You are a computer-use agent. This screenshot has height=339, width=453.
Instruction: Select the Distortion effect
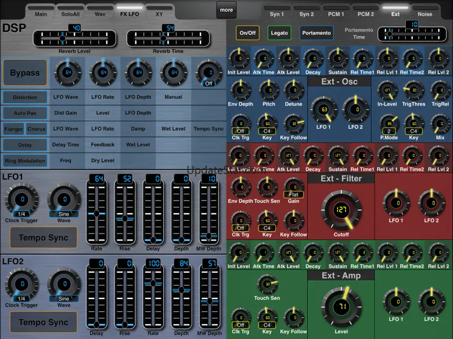point(25,97)
